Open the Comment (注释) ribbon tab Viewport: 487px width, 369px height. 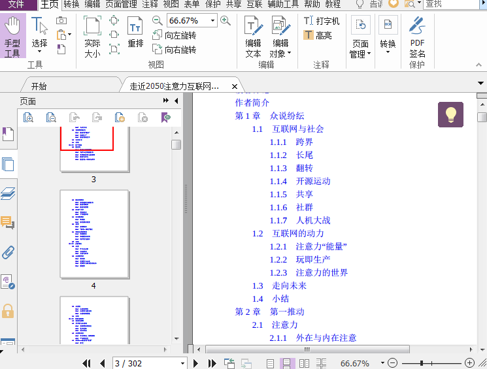pyautogui.click(x=150, y=4)
